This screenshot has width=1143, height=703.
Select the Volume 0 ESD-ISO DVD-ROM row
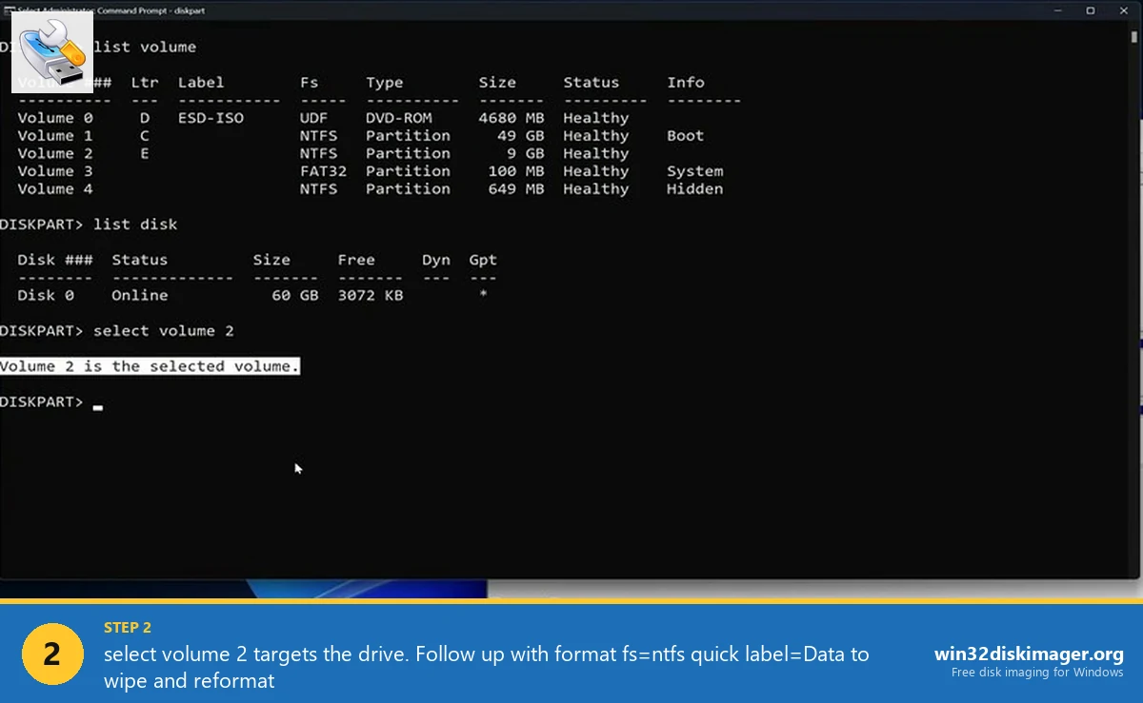click(286, 117)
